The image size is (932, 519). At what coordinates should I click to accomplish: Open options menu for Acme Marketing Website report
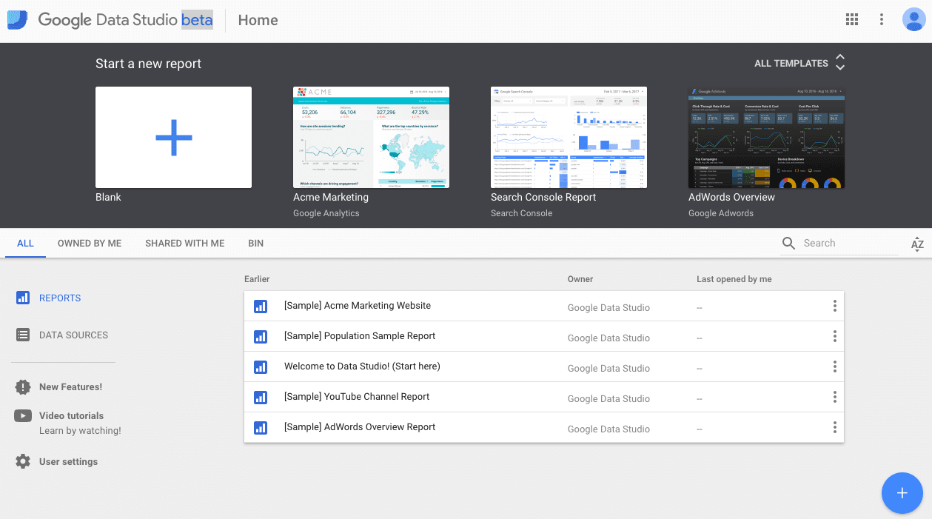834,305
